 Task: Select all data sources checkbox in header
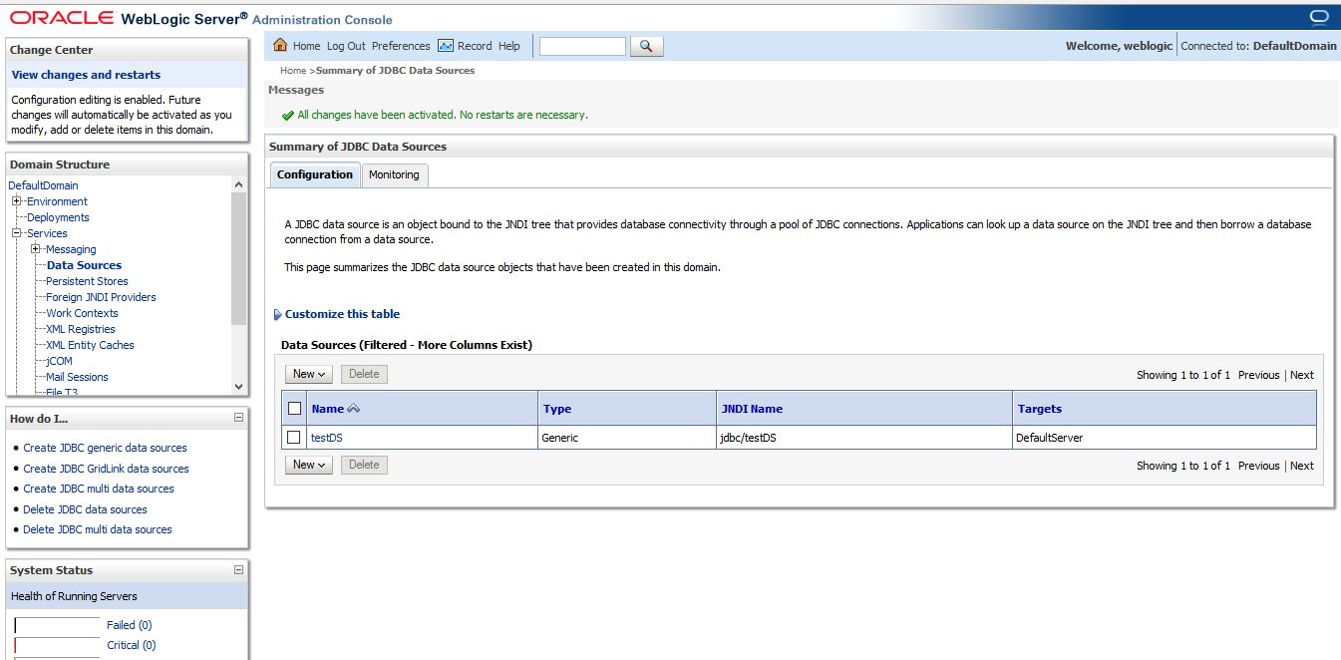click(x=294, y=409)
